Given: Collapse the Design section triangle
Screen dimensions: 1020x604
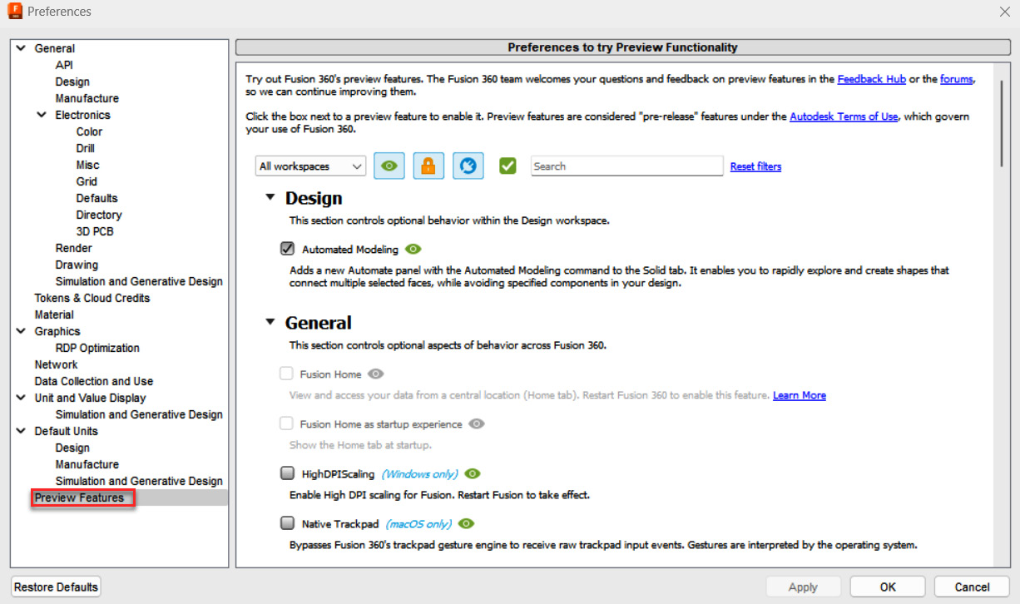Looking at the screenshot, I should pyautogui.click(x=270, y=198).
